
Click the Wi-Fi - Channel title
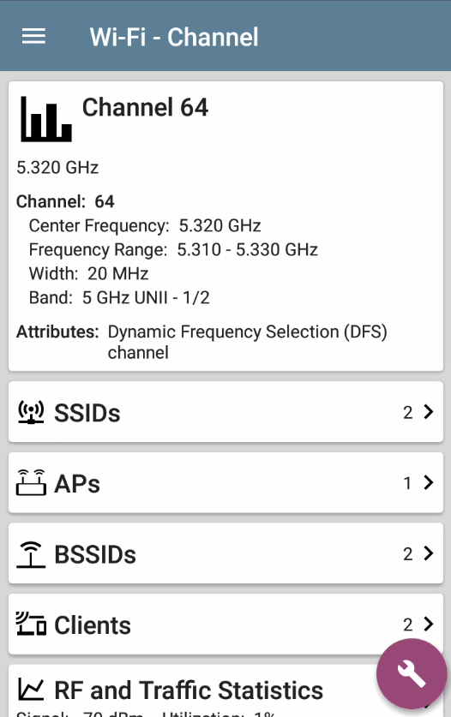pyautogui.click(x=174, y=37)
